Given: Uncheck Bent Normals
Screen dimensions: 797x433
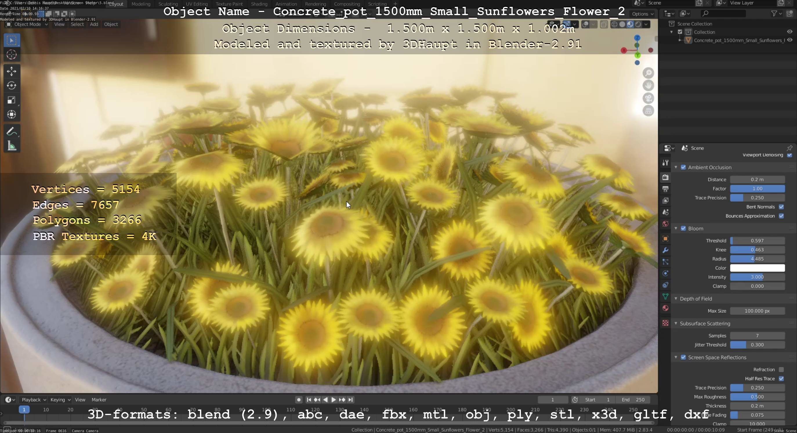Looking at the screenshot, I should pos(781,207).
